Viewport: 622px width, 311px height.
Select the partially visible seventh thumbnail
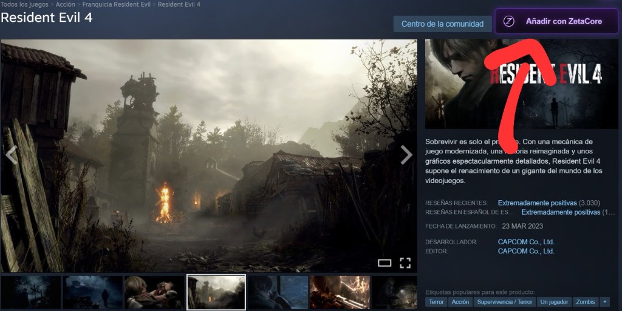395,292
